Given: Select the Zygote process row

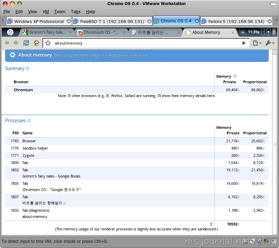Looking at the screenshot, I should (137, 155).
